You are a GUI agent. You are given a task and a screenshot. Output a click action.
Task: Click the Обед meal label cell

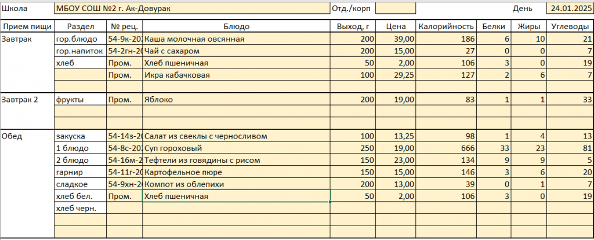pos(27,136)
